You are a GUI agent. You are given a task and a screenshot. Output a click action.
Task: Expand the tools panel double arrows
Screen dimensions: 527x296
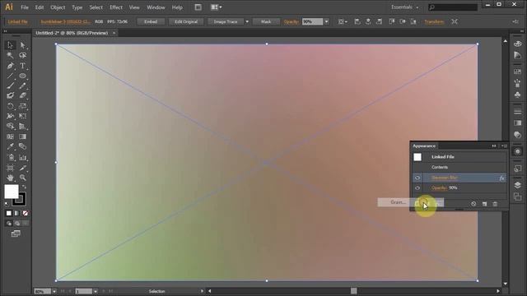tap(5, 31)
